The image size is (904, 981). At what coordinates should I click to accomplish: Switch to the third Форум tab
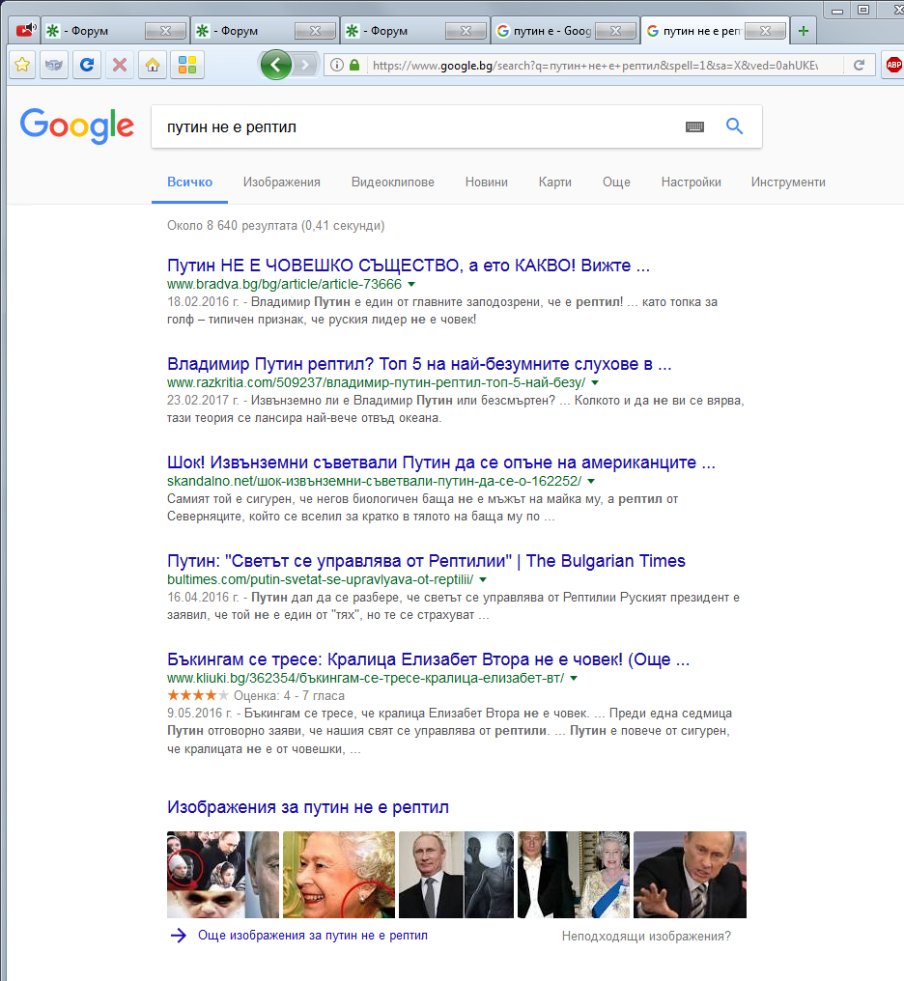(x=394, y=31)
